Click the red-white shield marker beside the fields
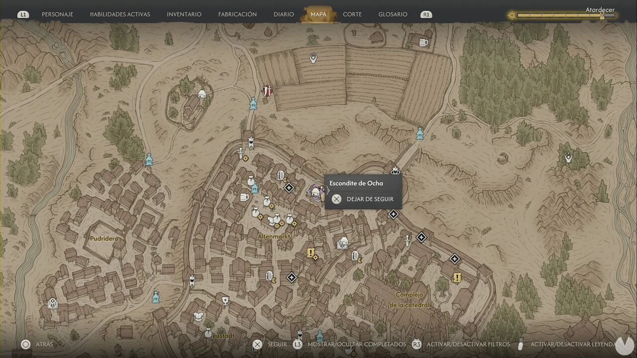The width and height of the screenshot is (637, 358). pyautogui.click(x=267, y=91)
